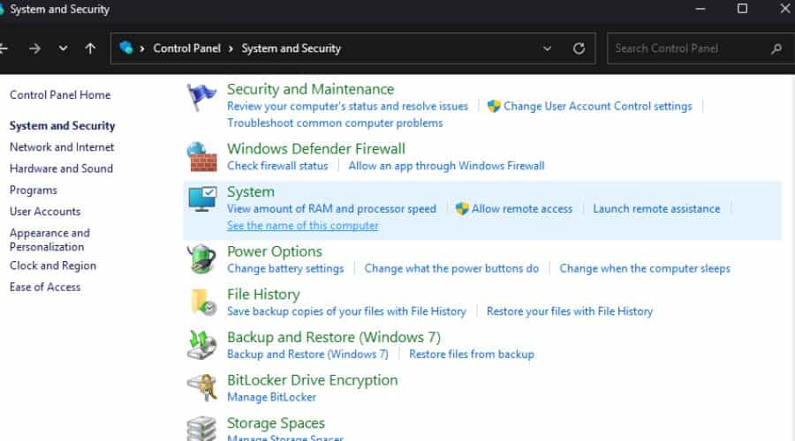Click the Power Options battery icon

202,259
